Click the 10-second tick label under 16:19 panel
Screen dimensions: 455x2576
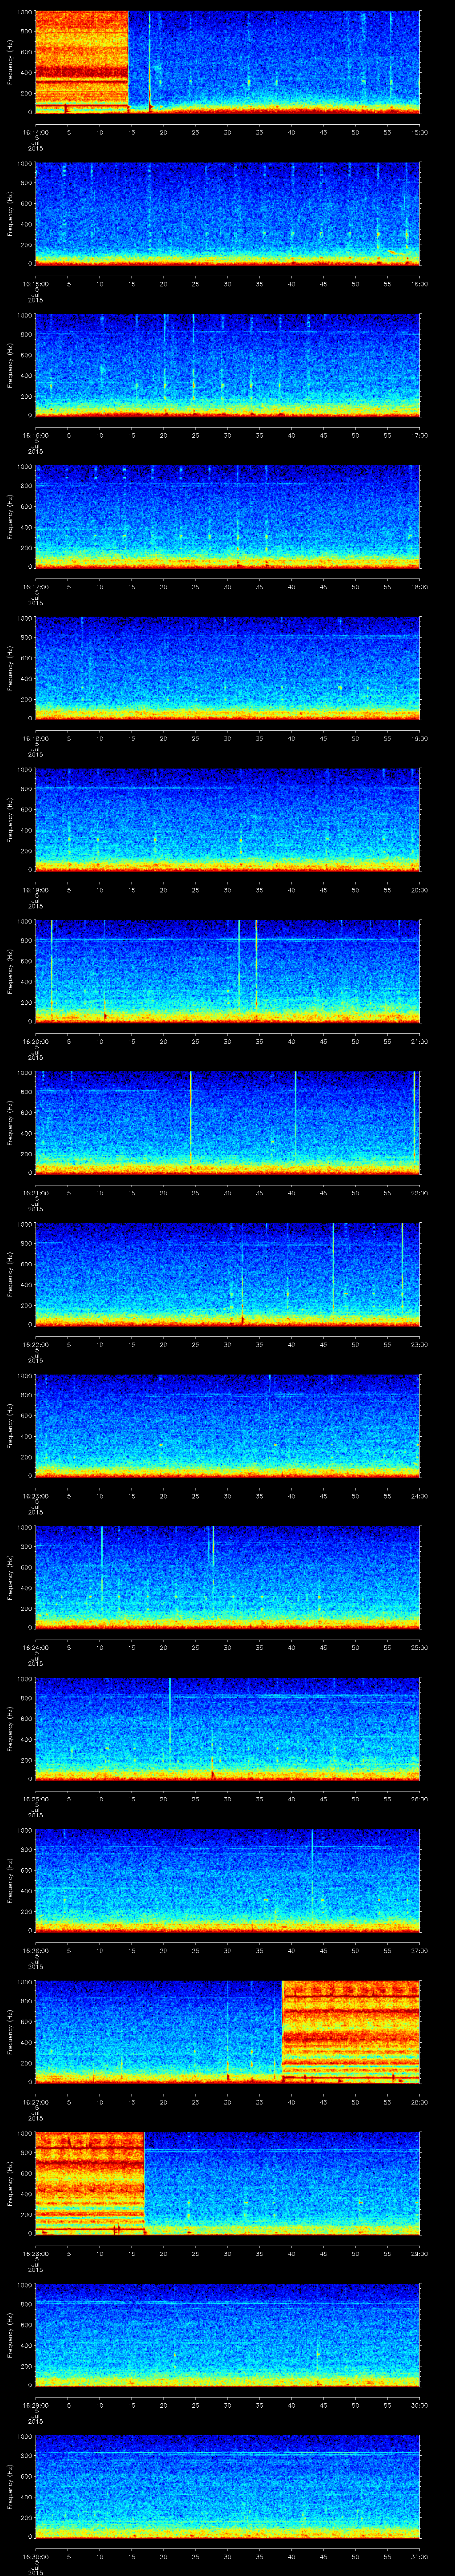(x=99, y=890)
